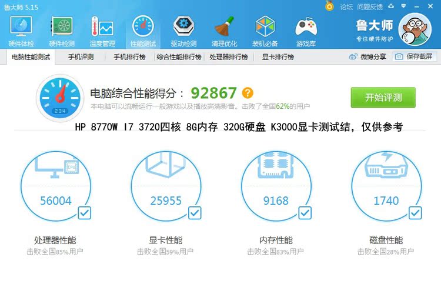Toggle 处理器性能 checkbox
441x294 pixels.
tap(85, 213)
